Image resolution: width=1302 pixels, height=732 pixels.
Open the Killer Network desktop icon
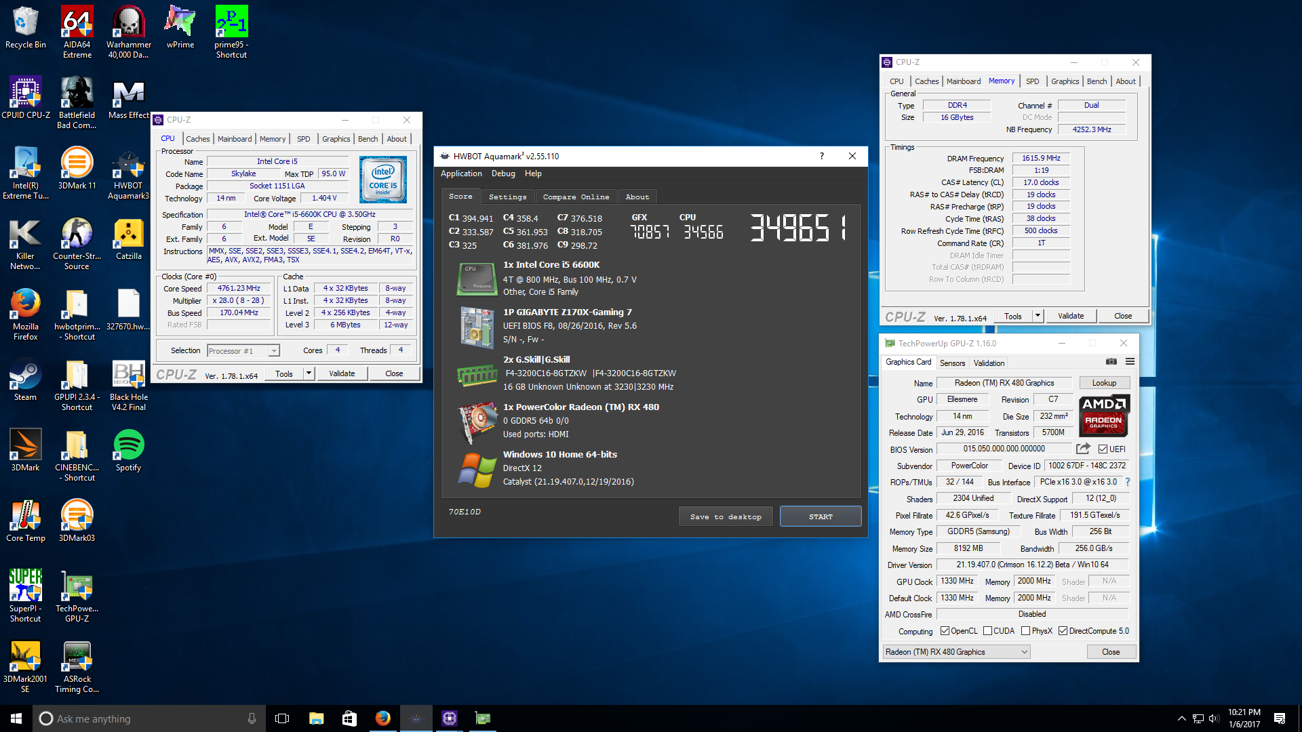[26, 243]
